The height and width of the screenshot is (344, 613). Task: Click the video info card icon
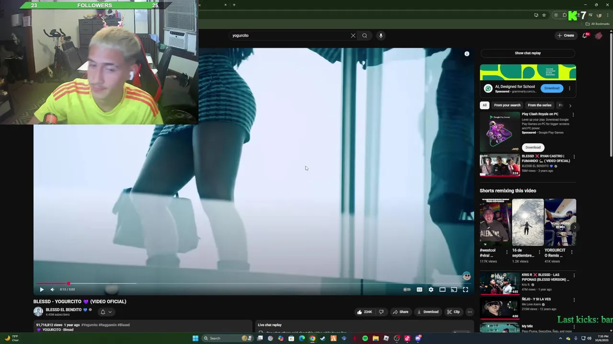pos(467,54)
